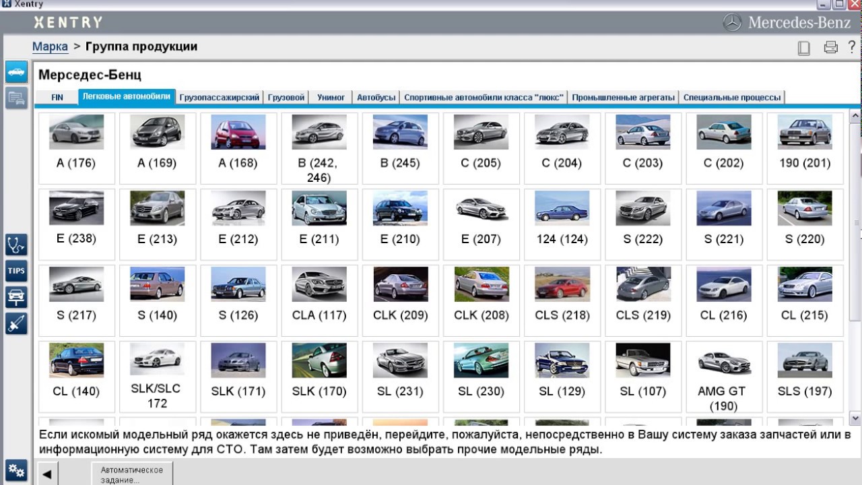Select the A (176) model tile
This screenshot has width=862, height=485.
(x=77, y=148)
